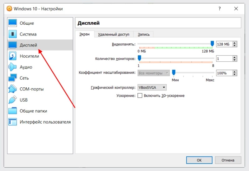Enable the Включить 3D-ускорение checkbox

pyautogui.click(x=140, y=95)
